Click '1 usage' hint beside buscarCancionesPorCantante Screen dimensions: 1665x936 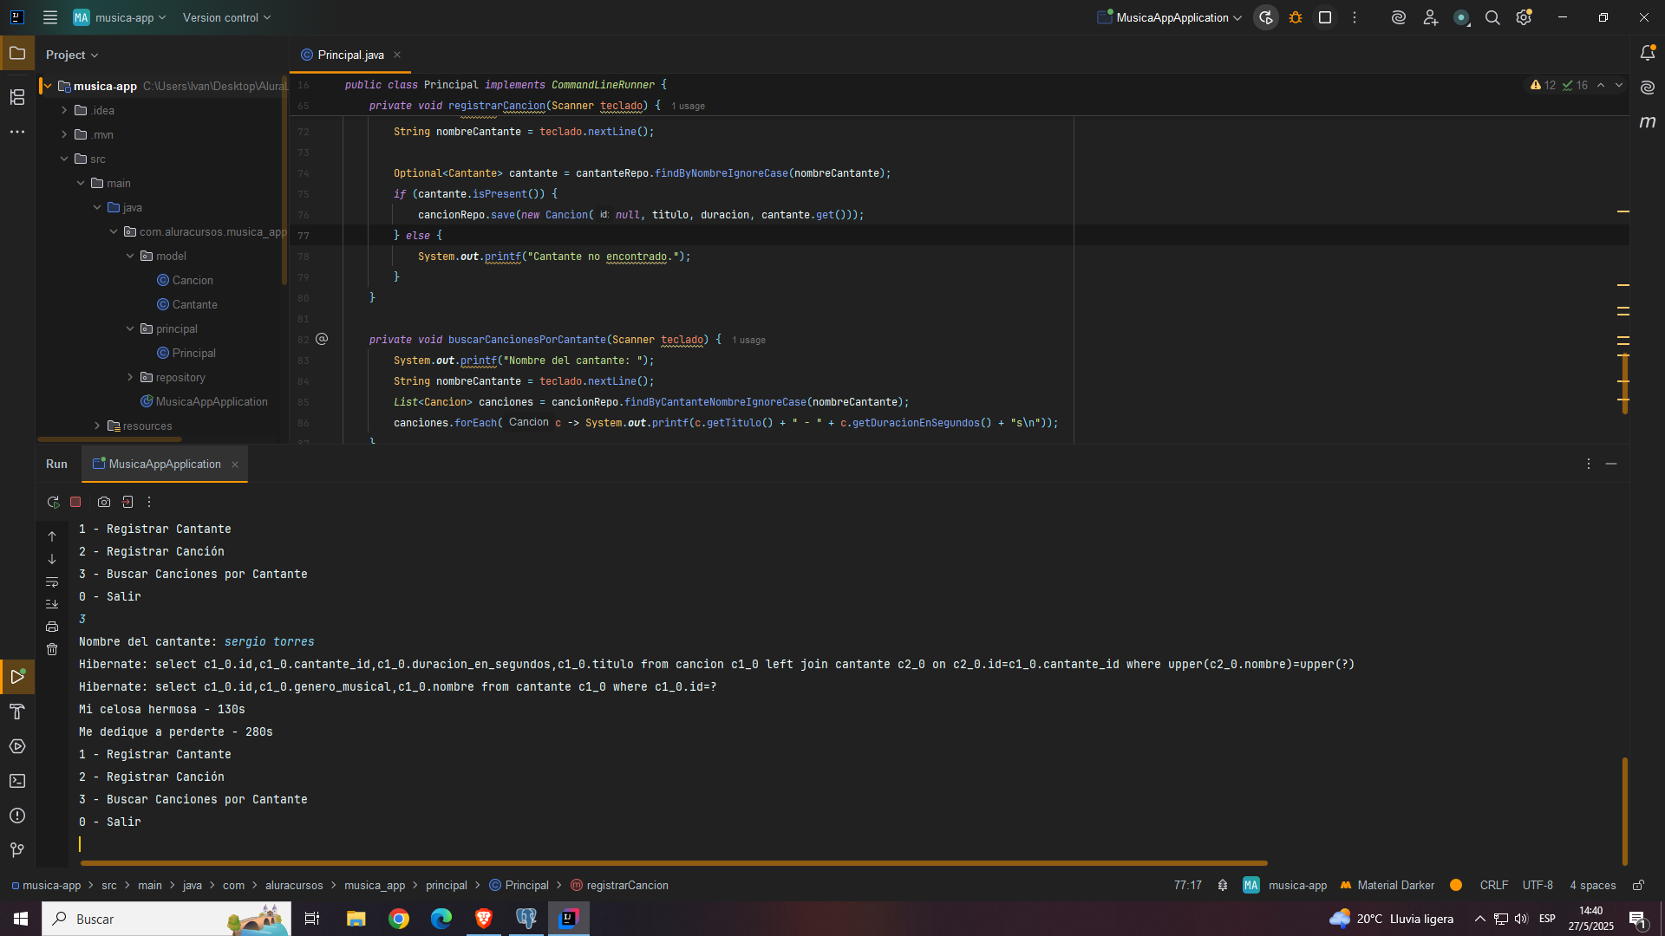click(748, 340)
